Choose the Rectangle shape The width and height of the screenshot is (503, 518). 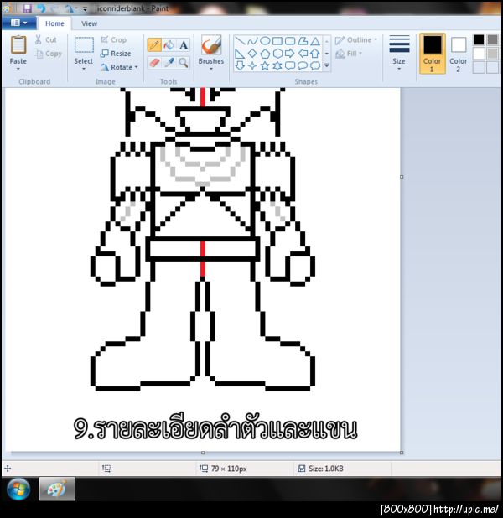click(x=277, y=41)
